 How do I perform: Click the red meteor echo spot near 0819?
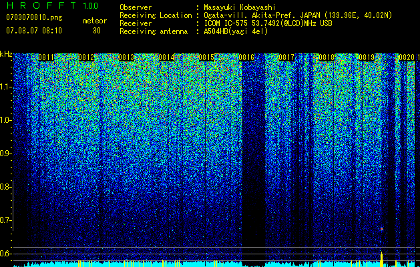(382, 229)
